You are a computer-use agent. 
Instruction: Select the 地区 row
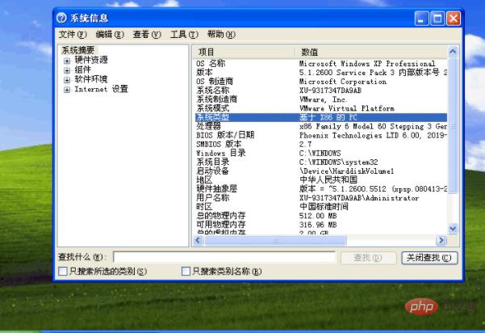coord(321,180)
